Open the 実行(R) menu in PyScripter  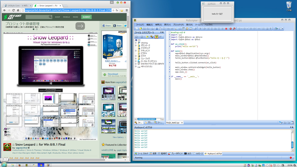pos(189,25)
